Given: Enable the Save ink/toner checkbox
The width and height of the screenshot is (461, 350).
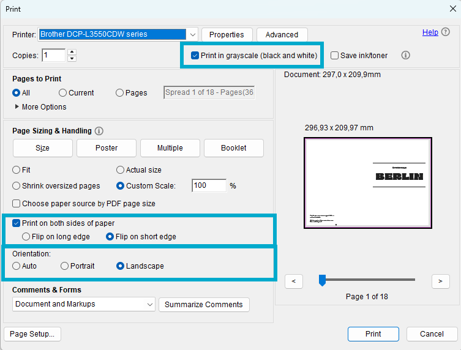Looking at the screenshot, I should pos(334,56).
